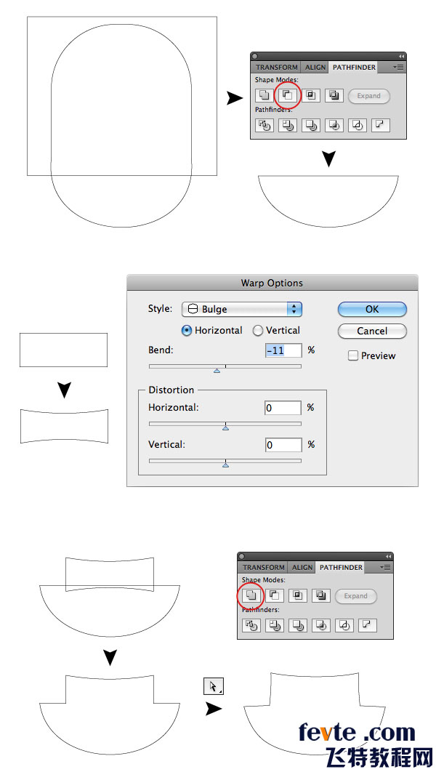The width and height of the screenshot is (436, 772).
Task: Apply Minus Back in lower Pathfinder panel
Action: [x=367, y=625]
